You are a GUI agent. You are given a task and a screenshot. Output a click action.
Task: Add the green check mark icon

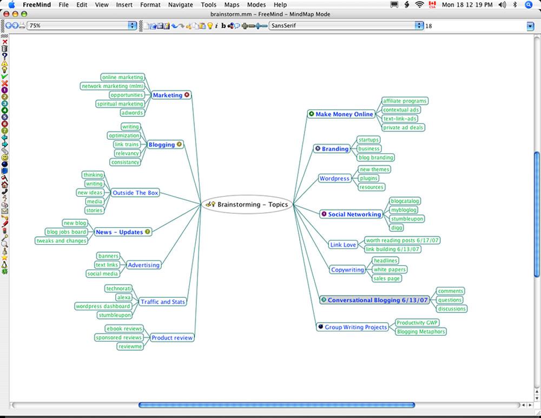pyautogui.click(x=4, y=76)
